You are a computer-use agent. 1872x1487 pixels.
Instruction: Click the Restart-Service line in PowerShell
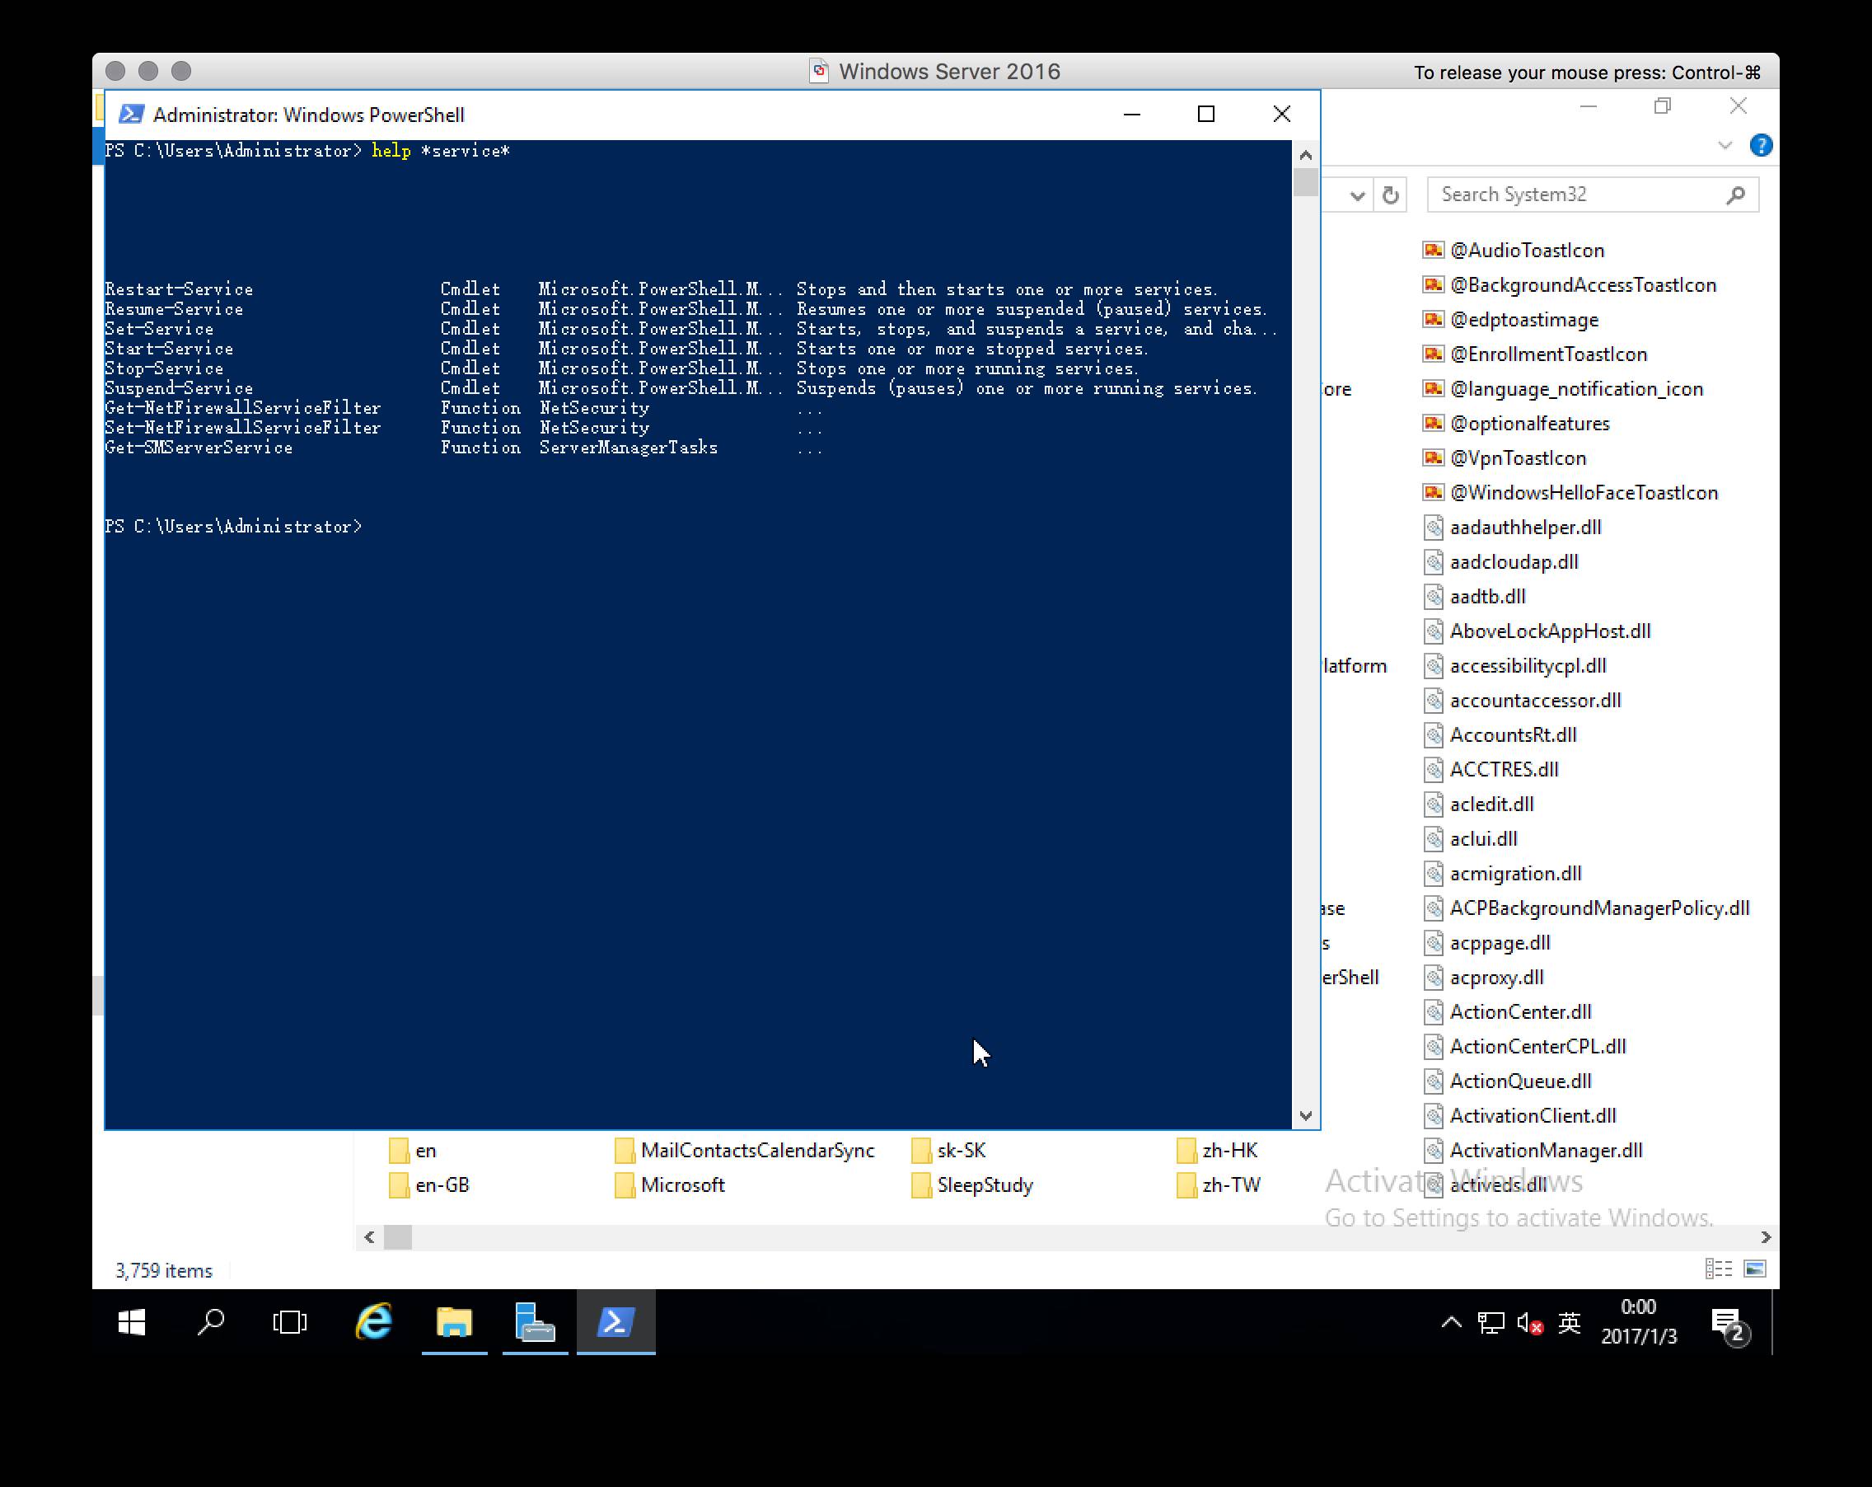coord(662,289)
